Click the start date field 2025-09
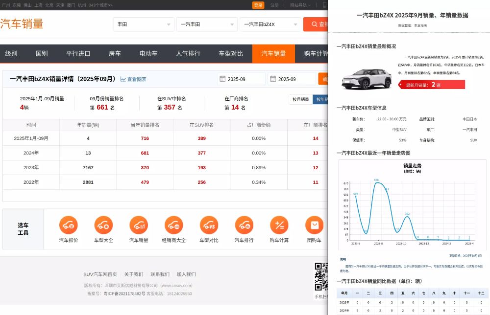This screenshot has height=315, width=490. [241, 79]
